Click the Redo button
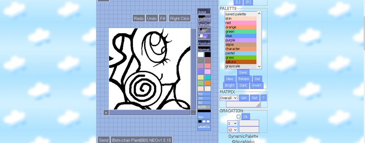 coord(139,18)
